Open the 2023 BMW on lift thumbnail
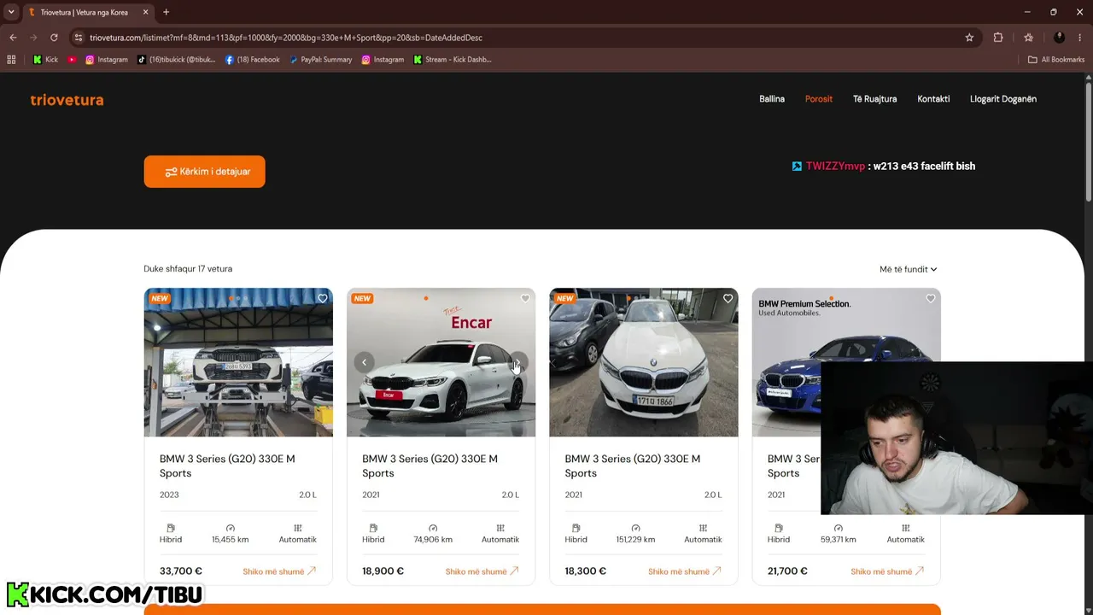The height and width of the screenshot is (615, 1093). [238, 362]
